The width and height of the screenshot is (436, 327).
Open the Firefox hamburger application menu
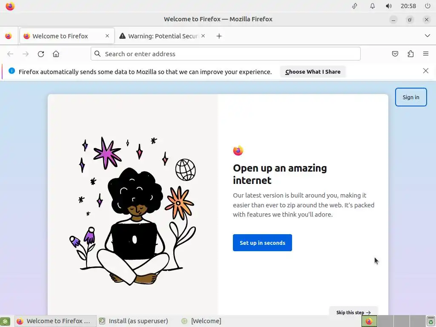coord(426,54)
